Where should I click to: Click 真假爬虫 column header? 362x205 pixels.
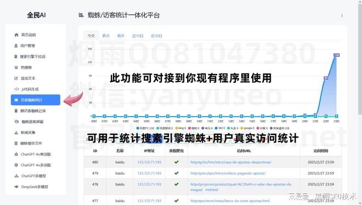(177, 151)
